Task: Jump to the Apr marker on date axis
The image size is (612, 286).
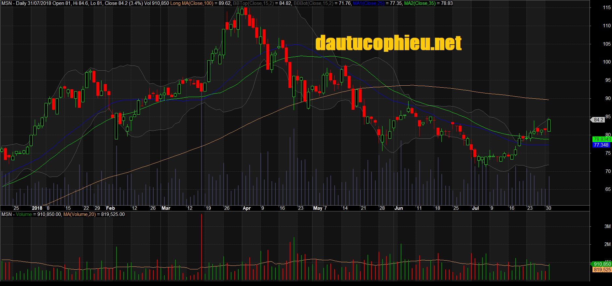Action: coord(247,208)
